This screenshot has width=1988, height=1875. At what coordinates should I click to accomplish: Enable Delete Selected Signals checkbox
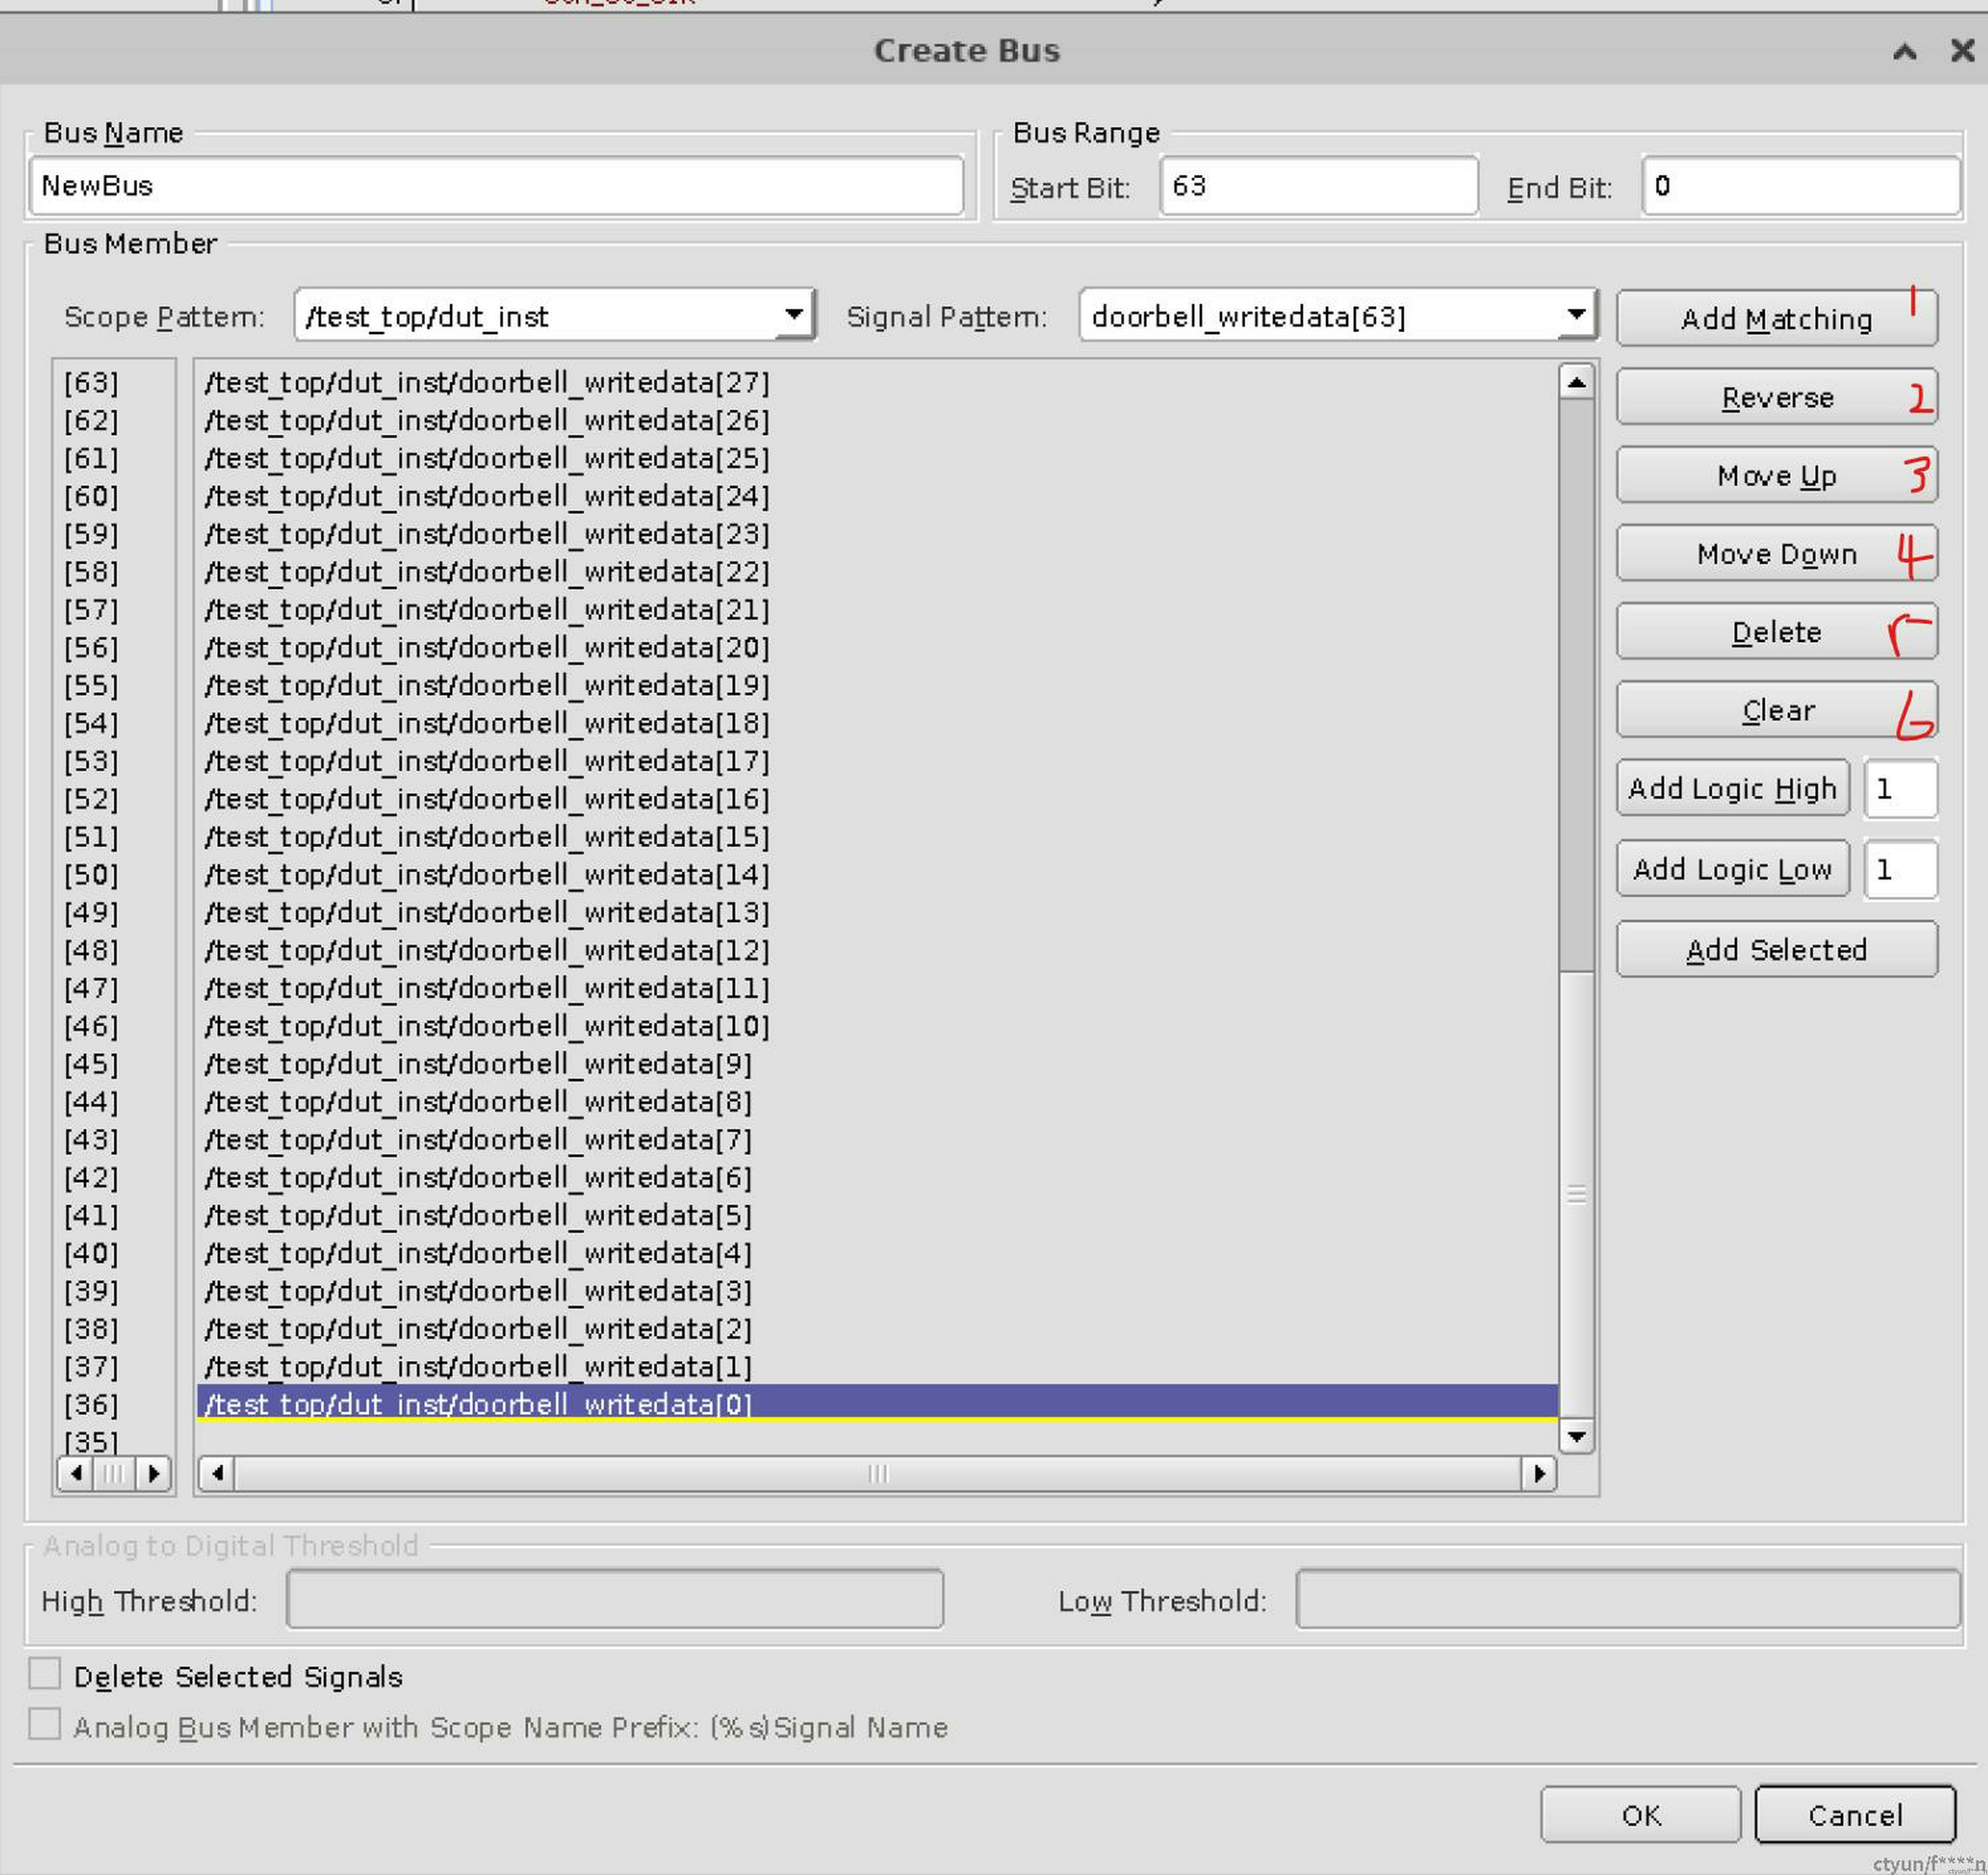tap(44, 1673)
